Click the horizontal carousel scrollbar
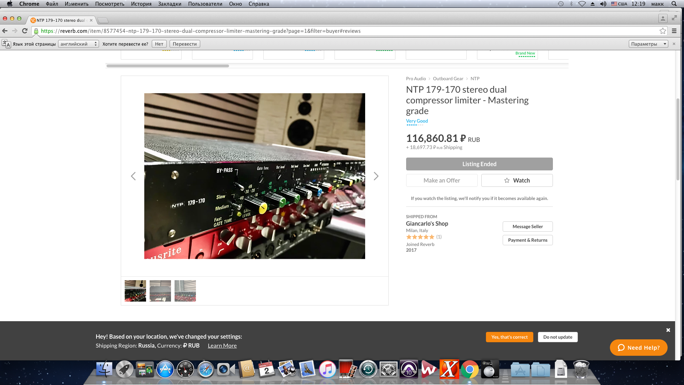The width and height of the screenshot is (684, 385). (x=168, y=66)
